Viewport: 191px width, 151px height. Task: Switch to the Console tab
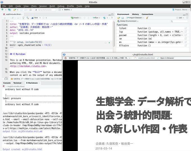[7, 83]
